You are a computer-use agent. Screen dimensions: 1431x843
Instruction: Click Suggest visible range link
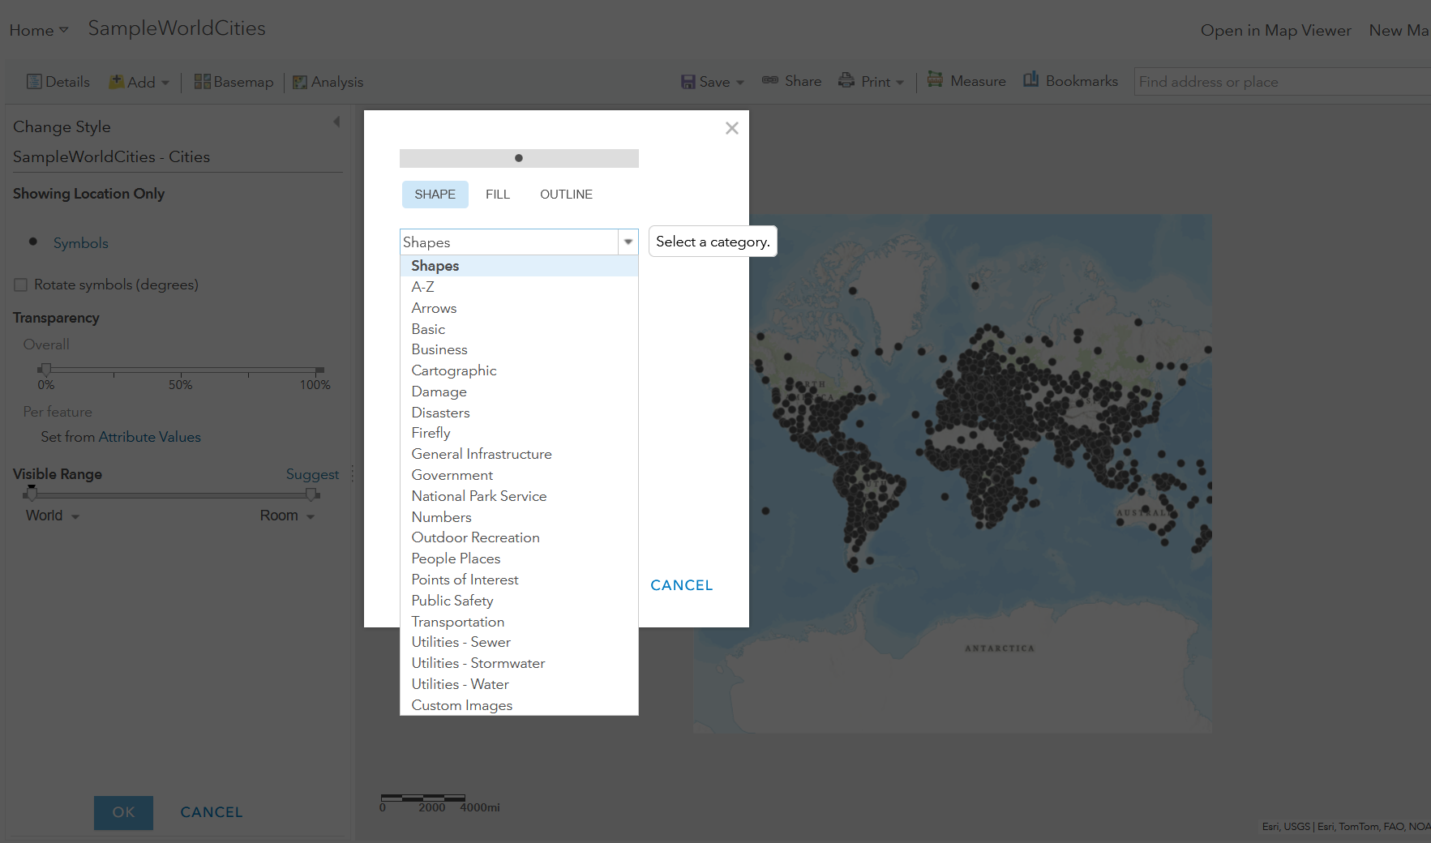(312, 474)
